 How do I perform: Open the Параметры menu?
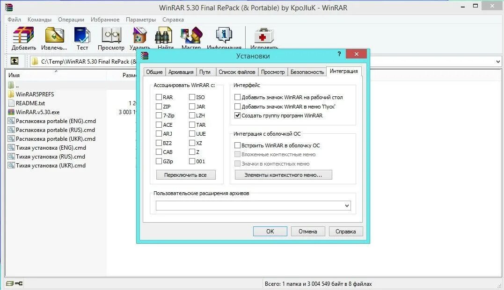[x=141, y=20]
